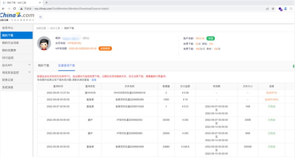Image resolution: width=295 pixels, height=158 pixels.
Task: Expand the 站长API submenu chevron
Action: [x=29, y=65]
